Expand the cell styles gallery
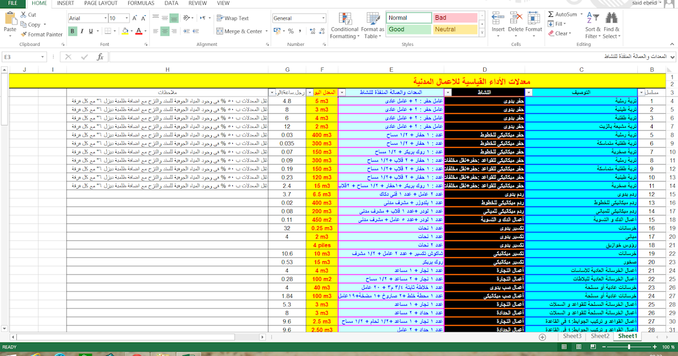Viewport: 678px width, 356px height. (481, 31)
